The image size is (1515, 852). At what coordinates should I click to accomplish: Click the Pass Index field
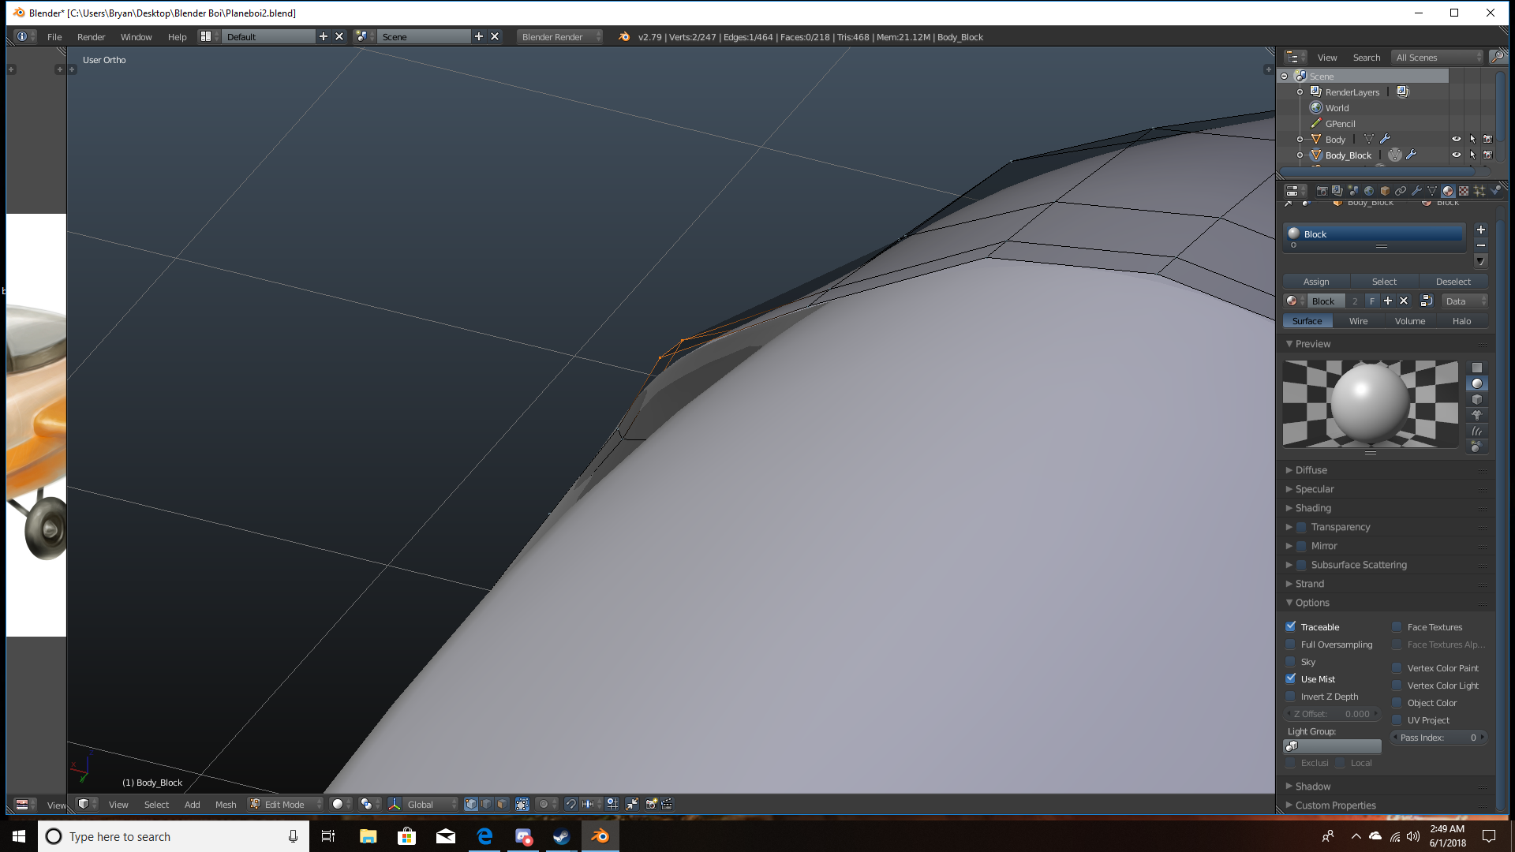click(x=1438, y=738)
